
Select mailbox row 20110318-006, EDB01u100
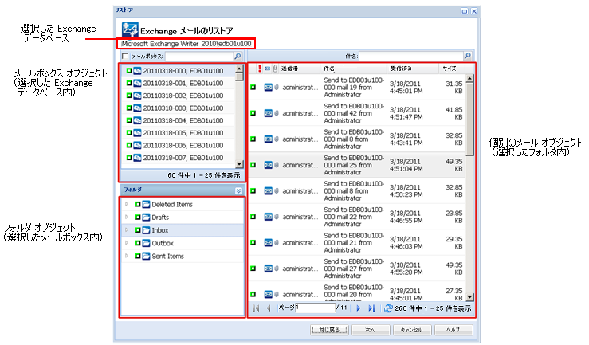click(x=179, y=145)
